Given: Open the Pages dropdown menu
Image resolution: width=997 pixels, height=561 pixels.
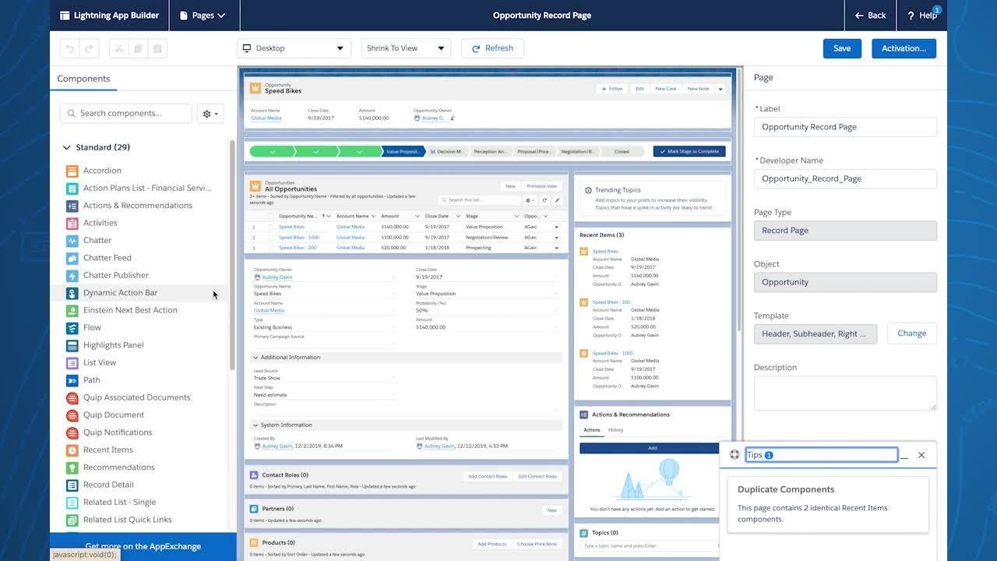Looking at the screenshot, I should click(x=203, y=16).
